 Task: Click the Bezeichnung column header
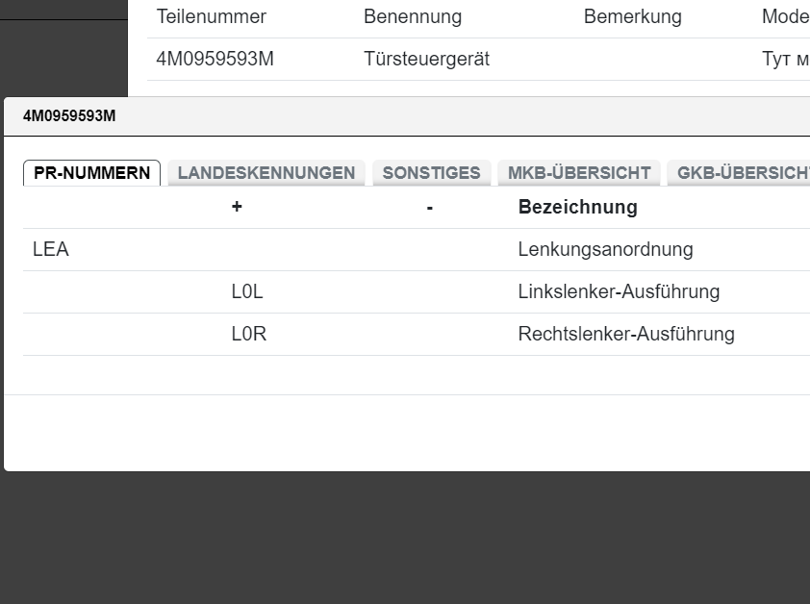tap(577, 207)
